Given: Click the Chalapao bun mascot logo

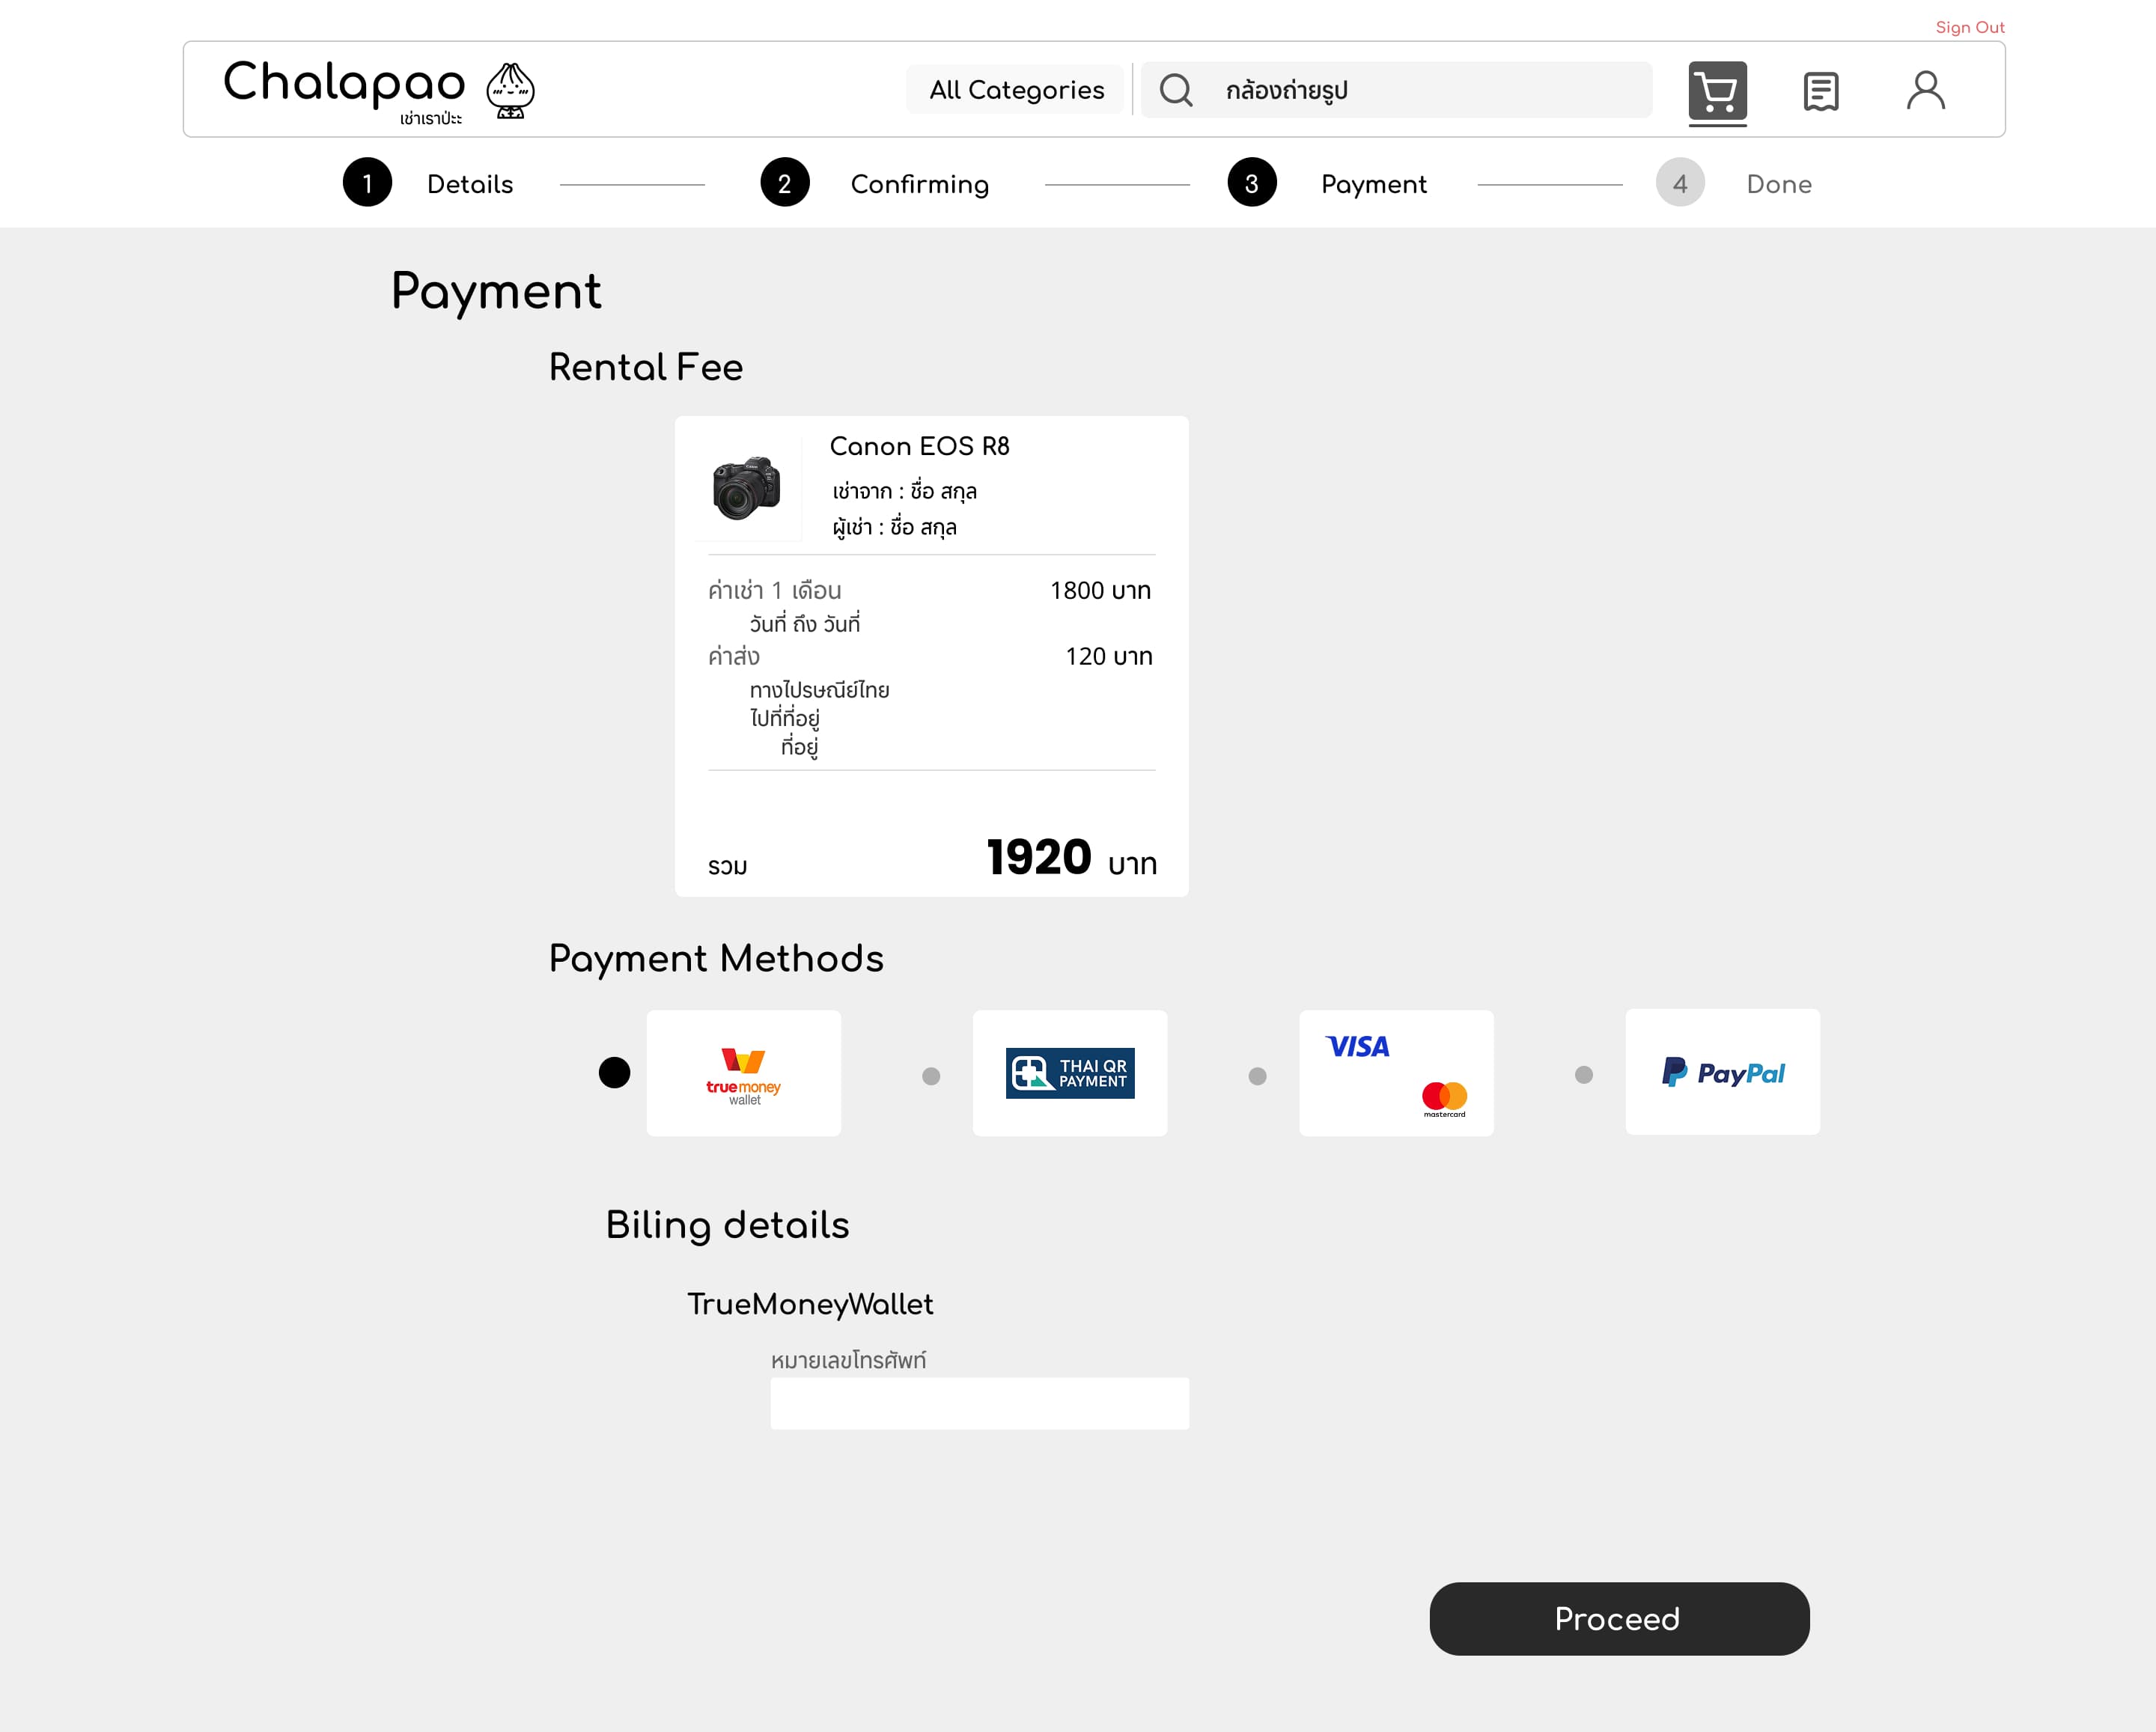Looking at the screenshot, I should [510, 91].
